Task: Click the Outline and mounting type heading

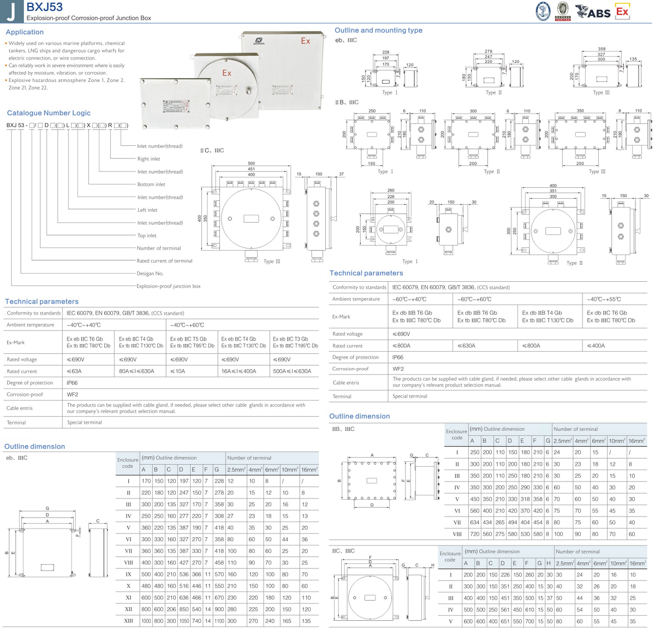Action: [378, 31]
